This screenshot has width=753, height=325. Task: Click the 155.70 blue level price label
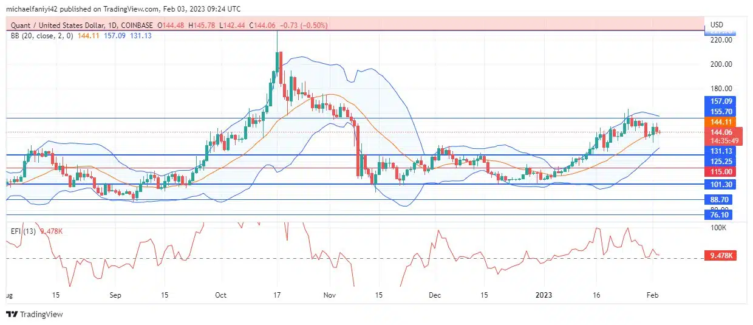(x=720, y=112)
